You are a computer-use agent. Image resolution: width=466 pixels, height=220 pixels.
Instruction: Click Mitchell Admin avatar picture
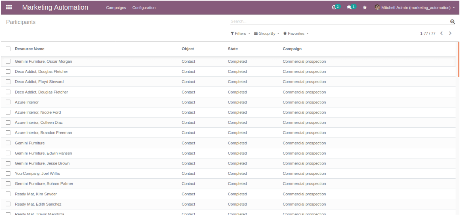377,7
